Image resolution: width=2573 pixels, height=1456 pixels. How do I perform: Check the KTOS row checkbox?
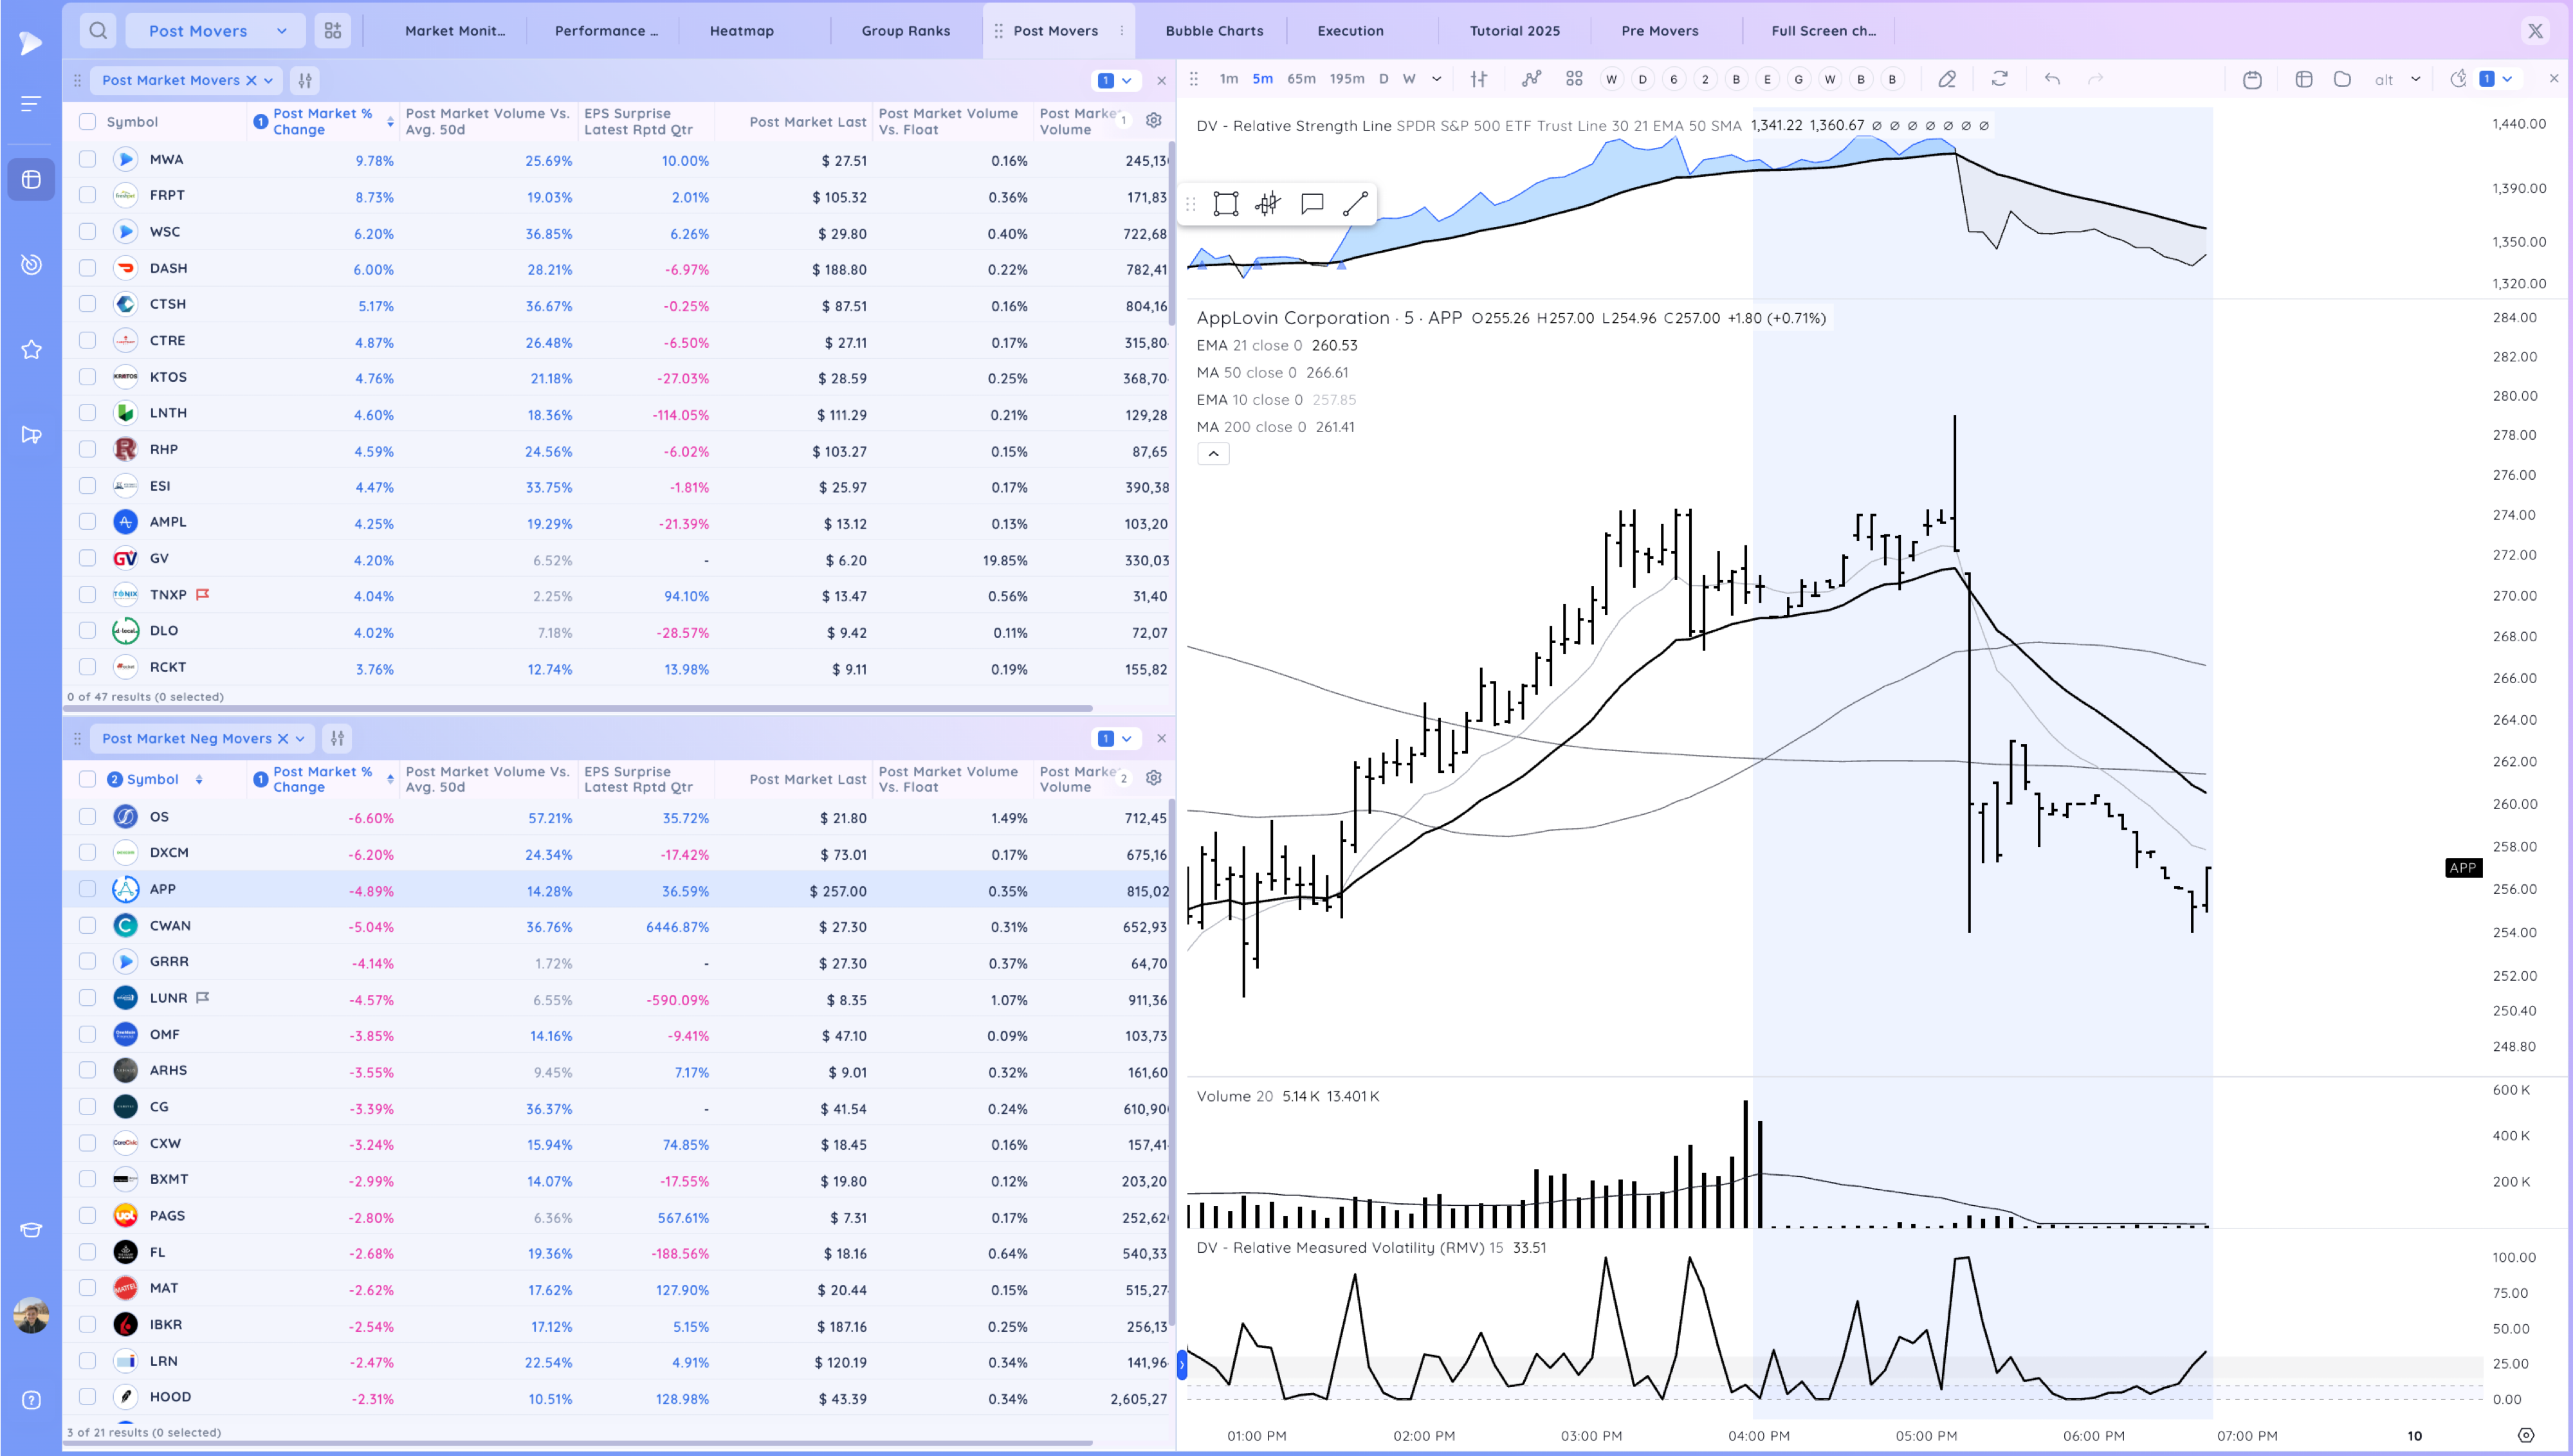click(x=88, y=377)
